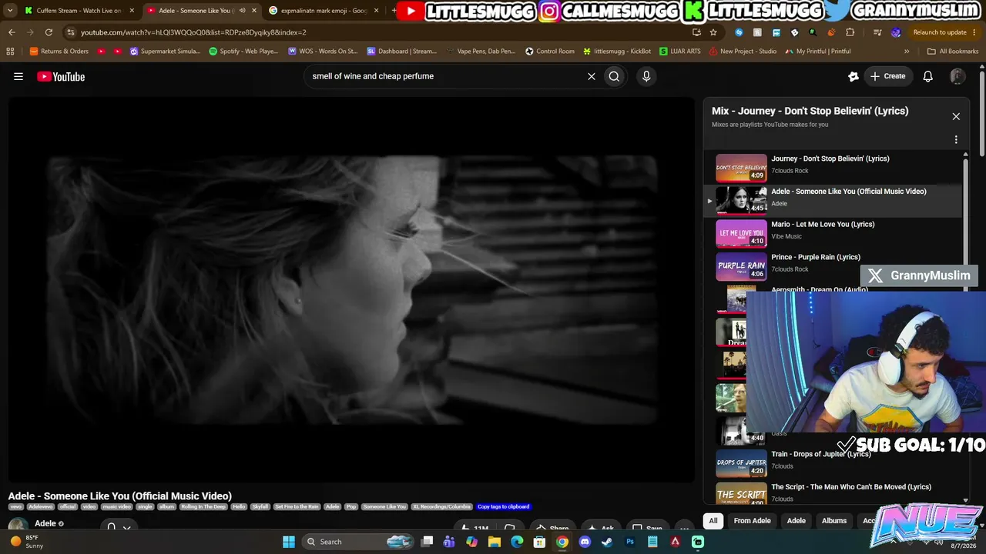Viewport: 986px width, 554px height.
Task: Open the littlesmugg - KickBot bookmark
Action: [x=617, y=51]
